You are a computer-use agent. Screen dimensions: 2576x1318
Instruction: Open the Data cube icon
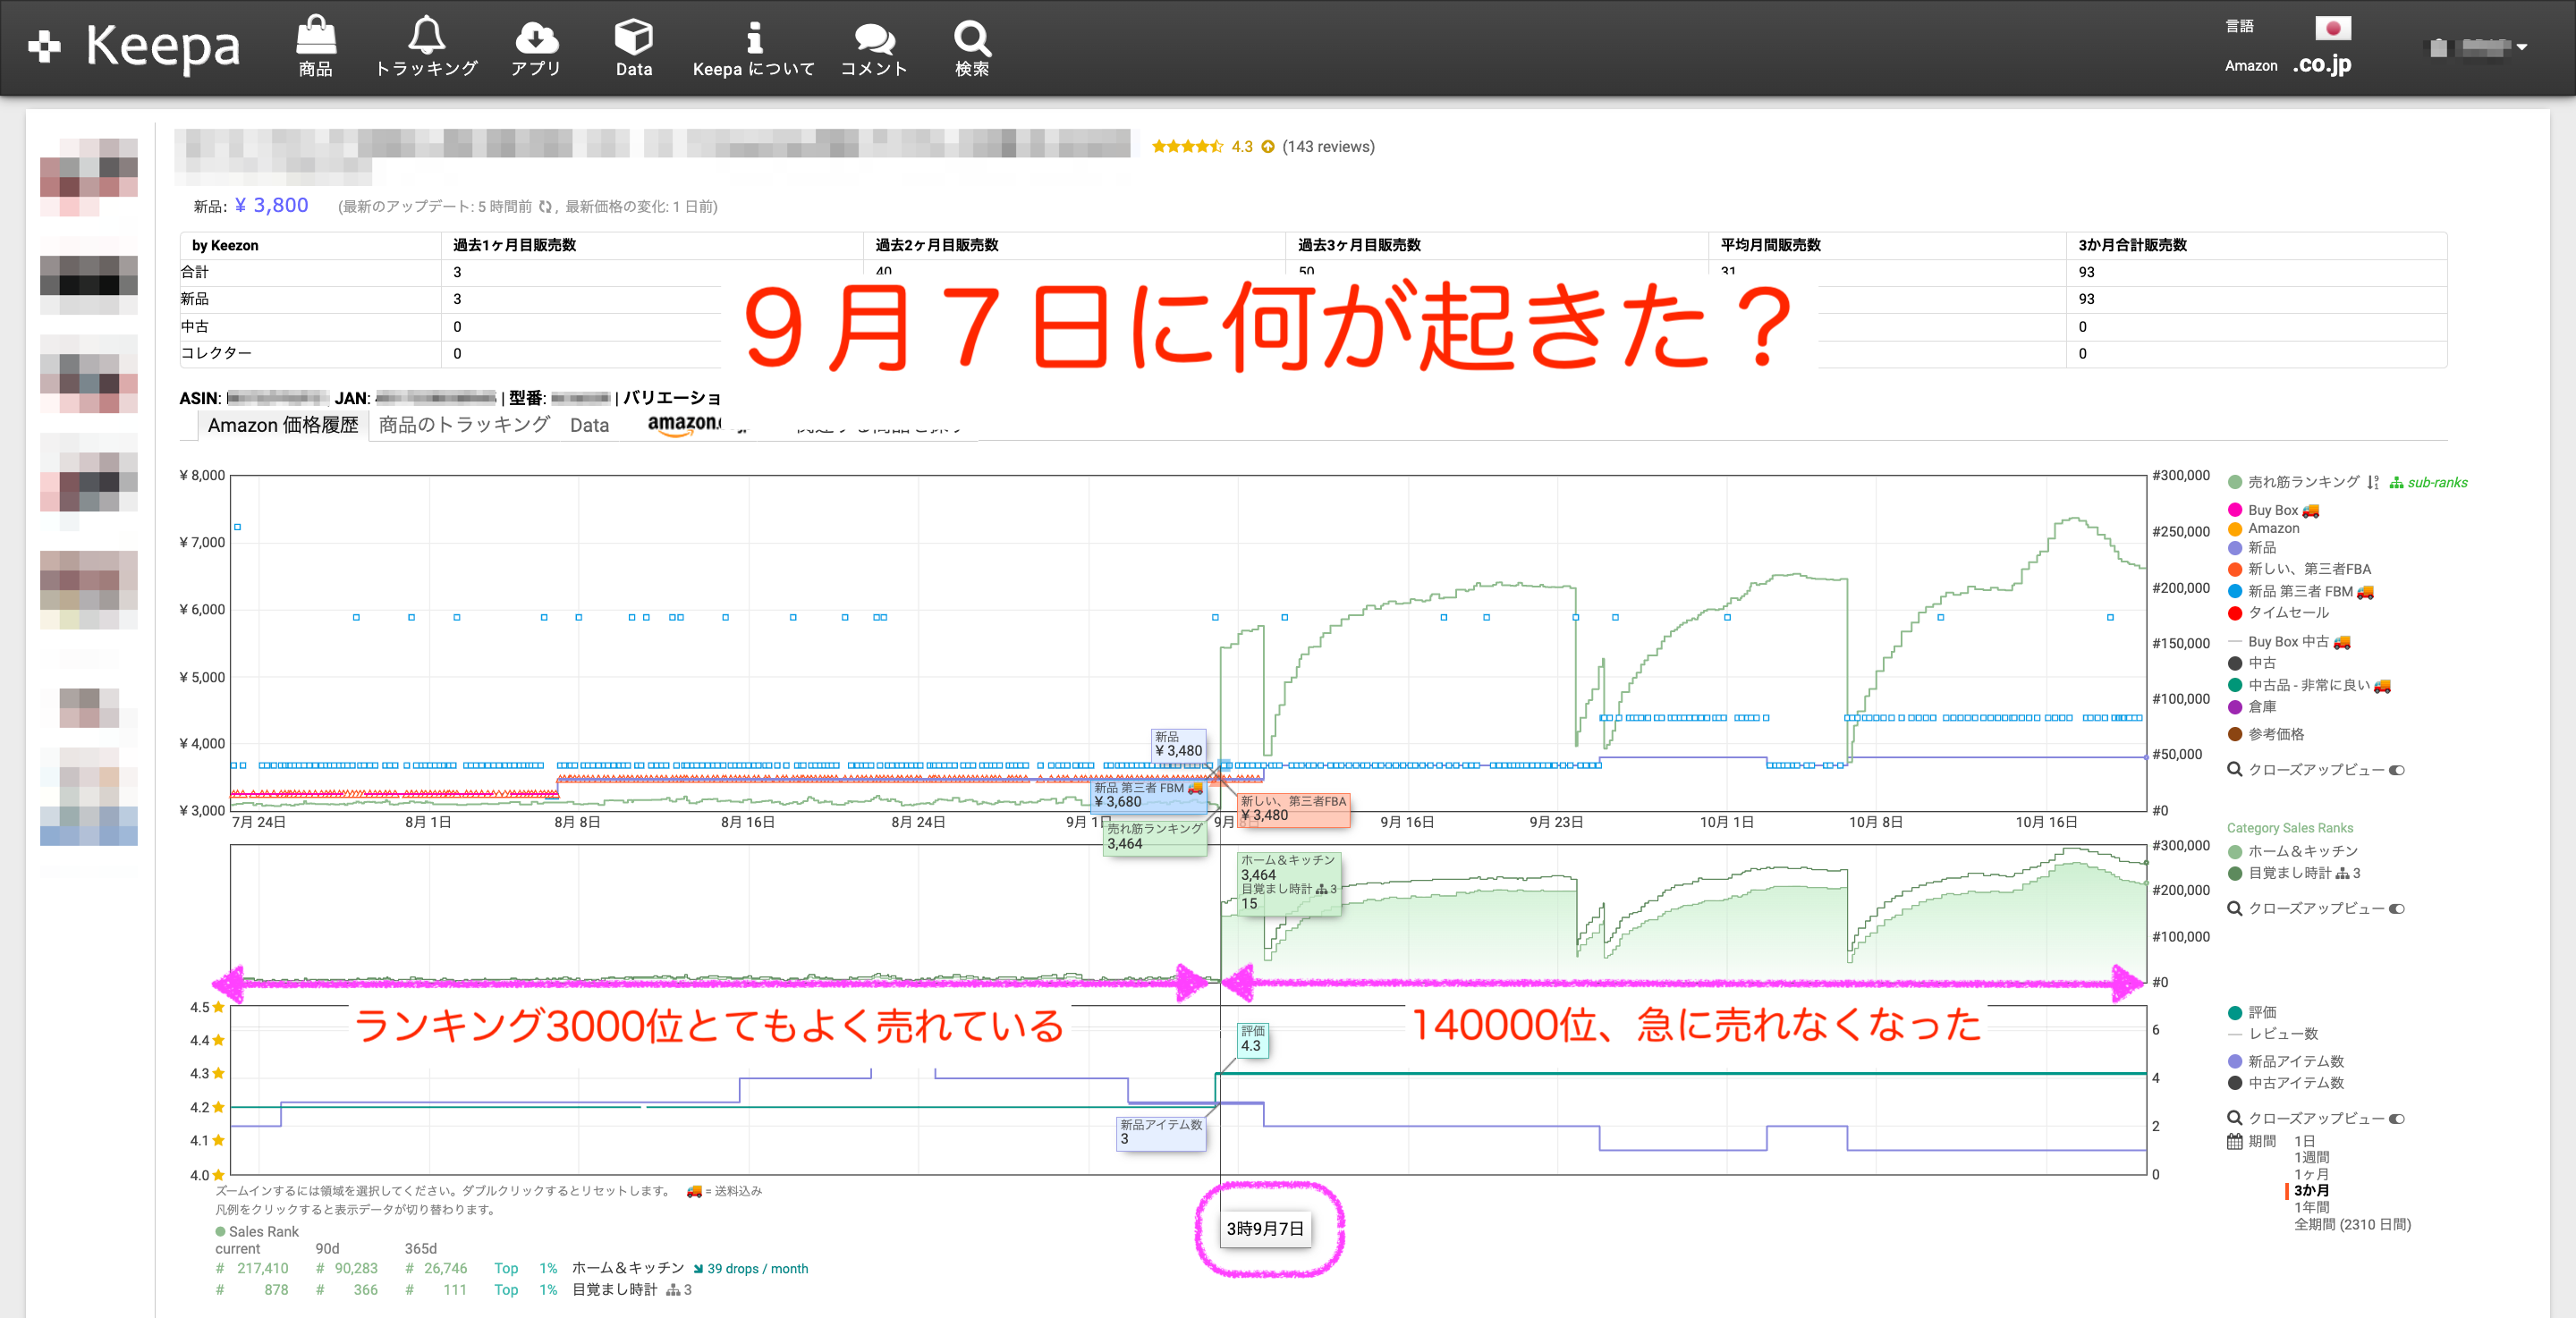(x=633, y=37)
